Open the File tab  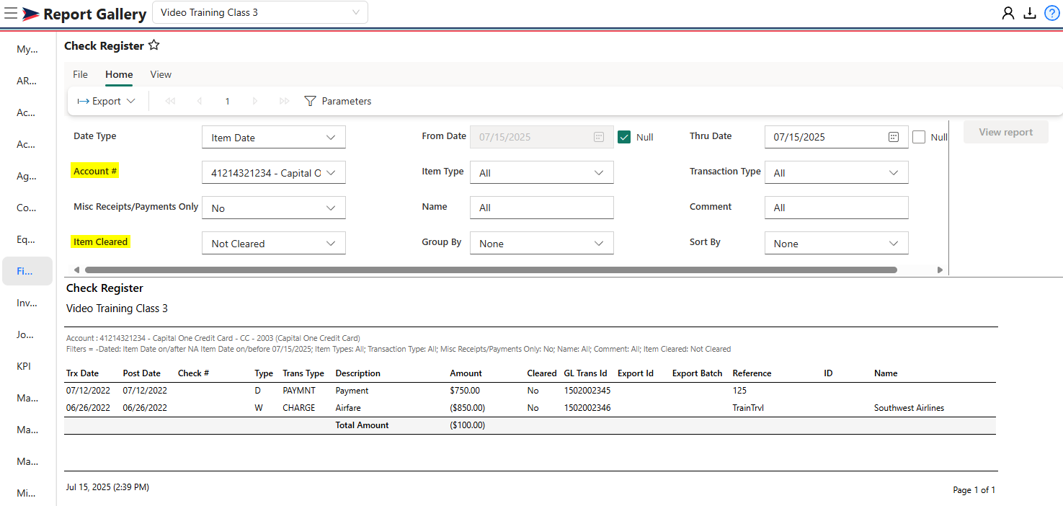[x=81, y=74]
